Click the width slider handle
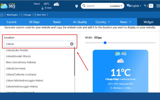 tap(105, 43)
